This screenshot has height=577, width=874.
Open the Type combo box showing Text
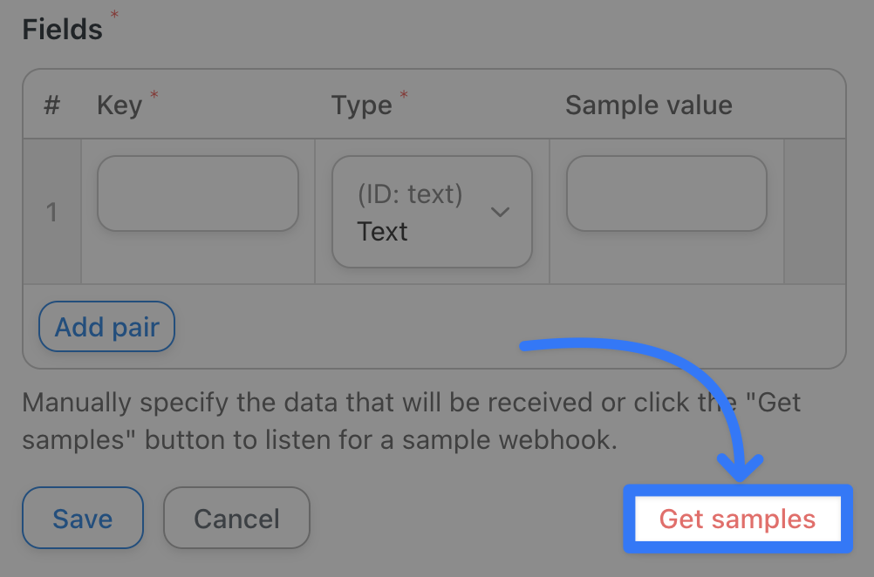click(432, 212)
